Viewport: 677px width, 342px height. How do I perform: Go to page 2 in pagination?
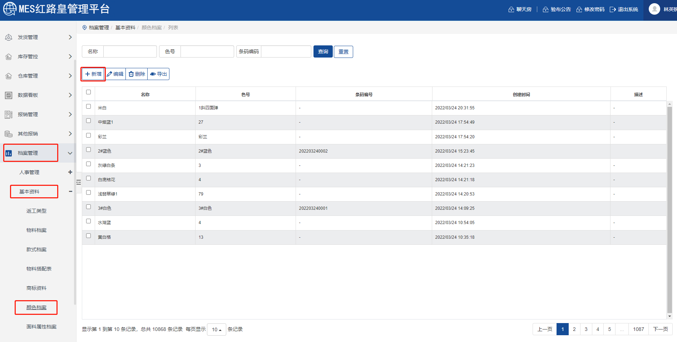574,329
